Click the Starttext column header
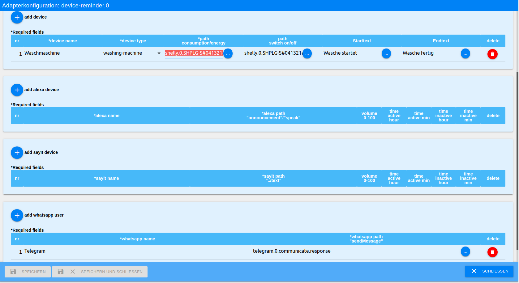519x283 pixels. tap(362, 41)
